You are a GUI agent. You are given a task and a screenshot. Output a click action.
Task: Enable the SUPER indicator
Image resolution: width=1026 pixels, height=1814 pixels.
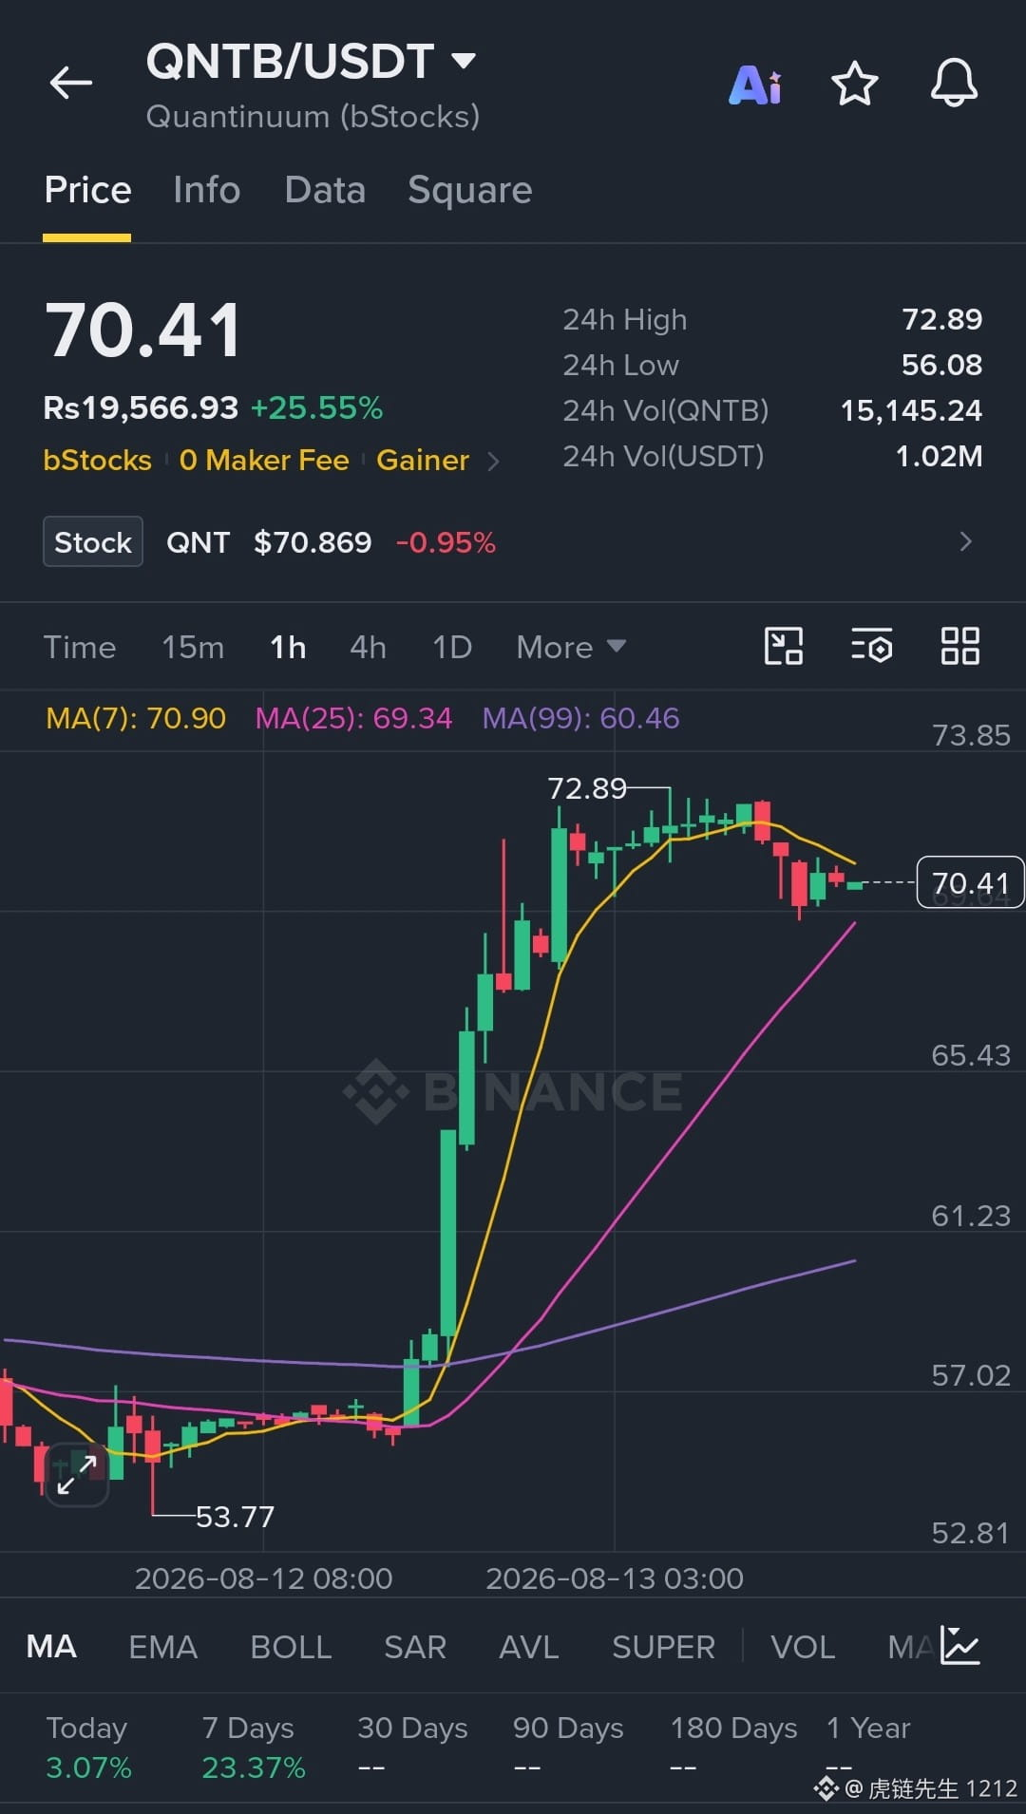(x=663, y=1647)
